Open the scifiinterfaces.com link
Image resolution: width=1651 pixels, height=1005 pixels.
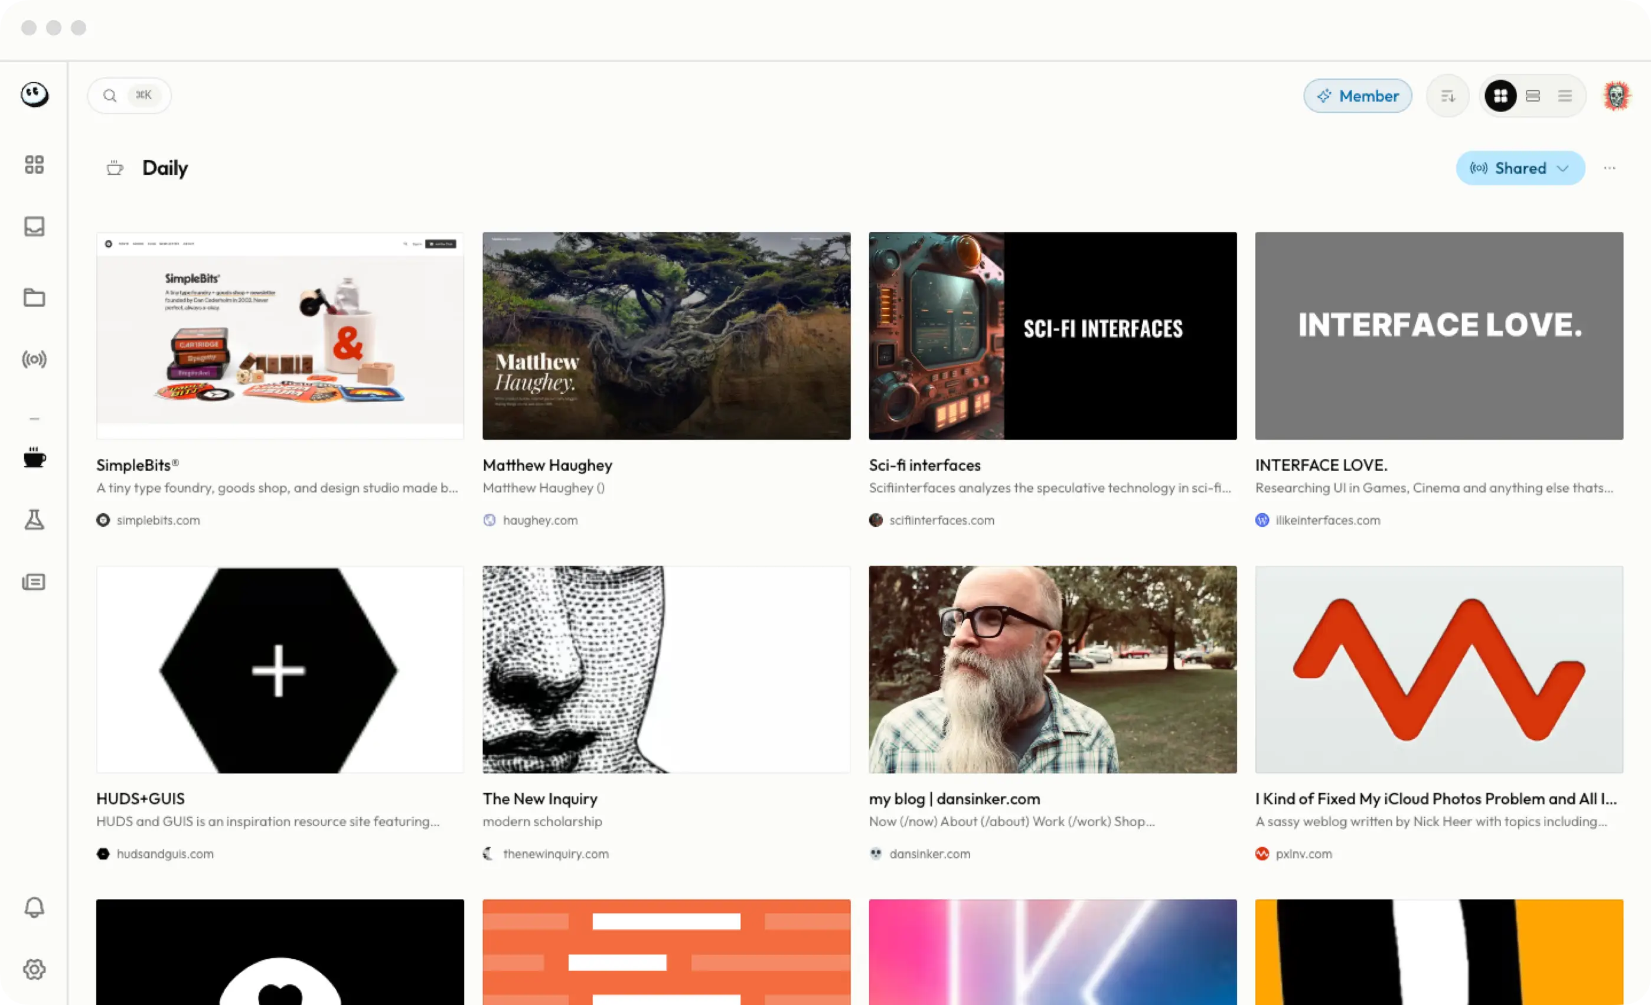click(941, 520)
